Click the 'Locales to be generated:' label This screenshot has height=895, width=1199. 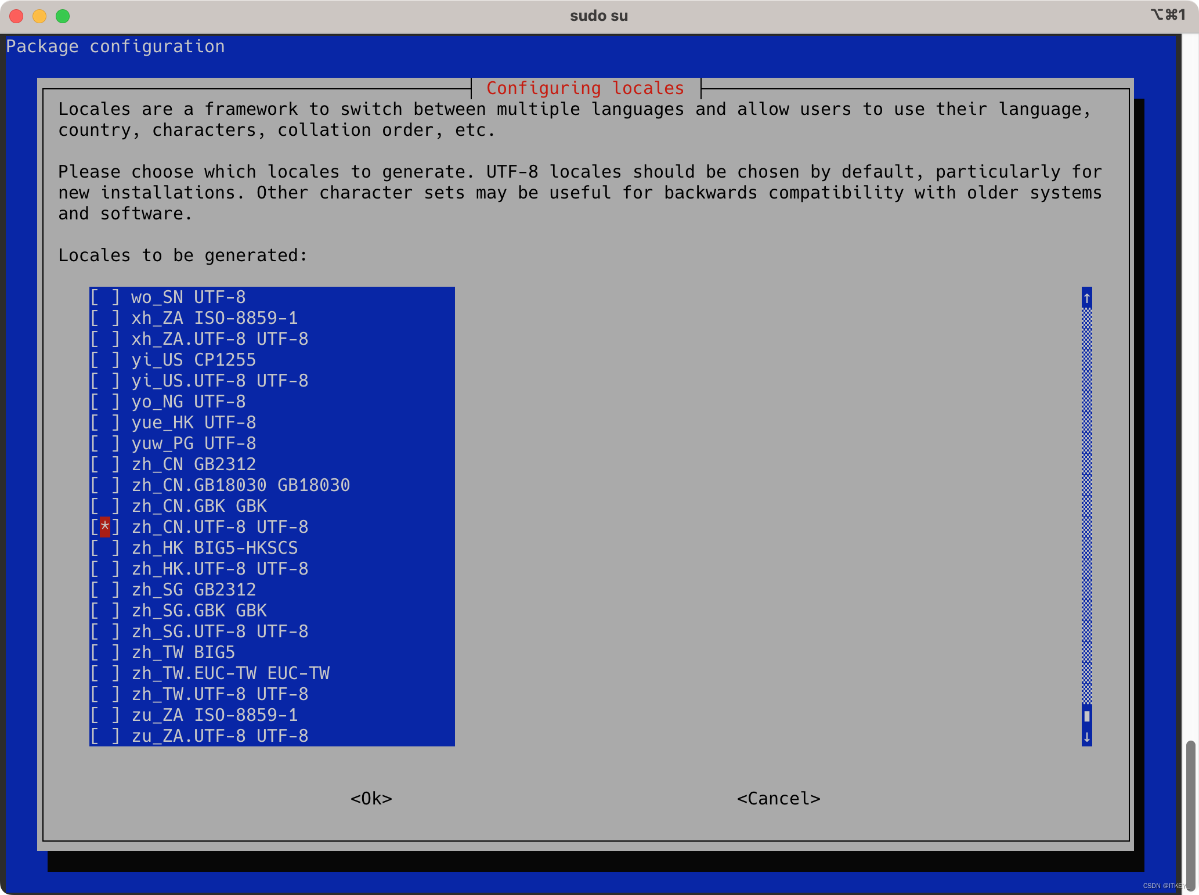183,255
